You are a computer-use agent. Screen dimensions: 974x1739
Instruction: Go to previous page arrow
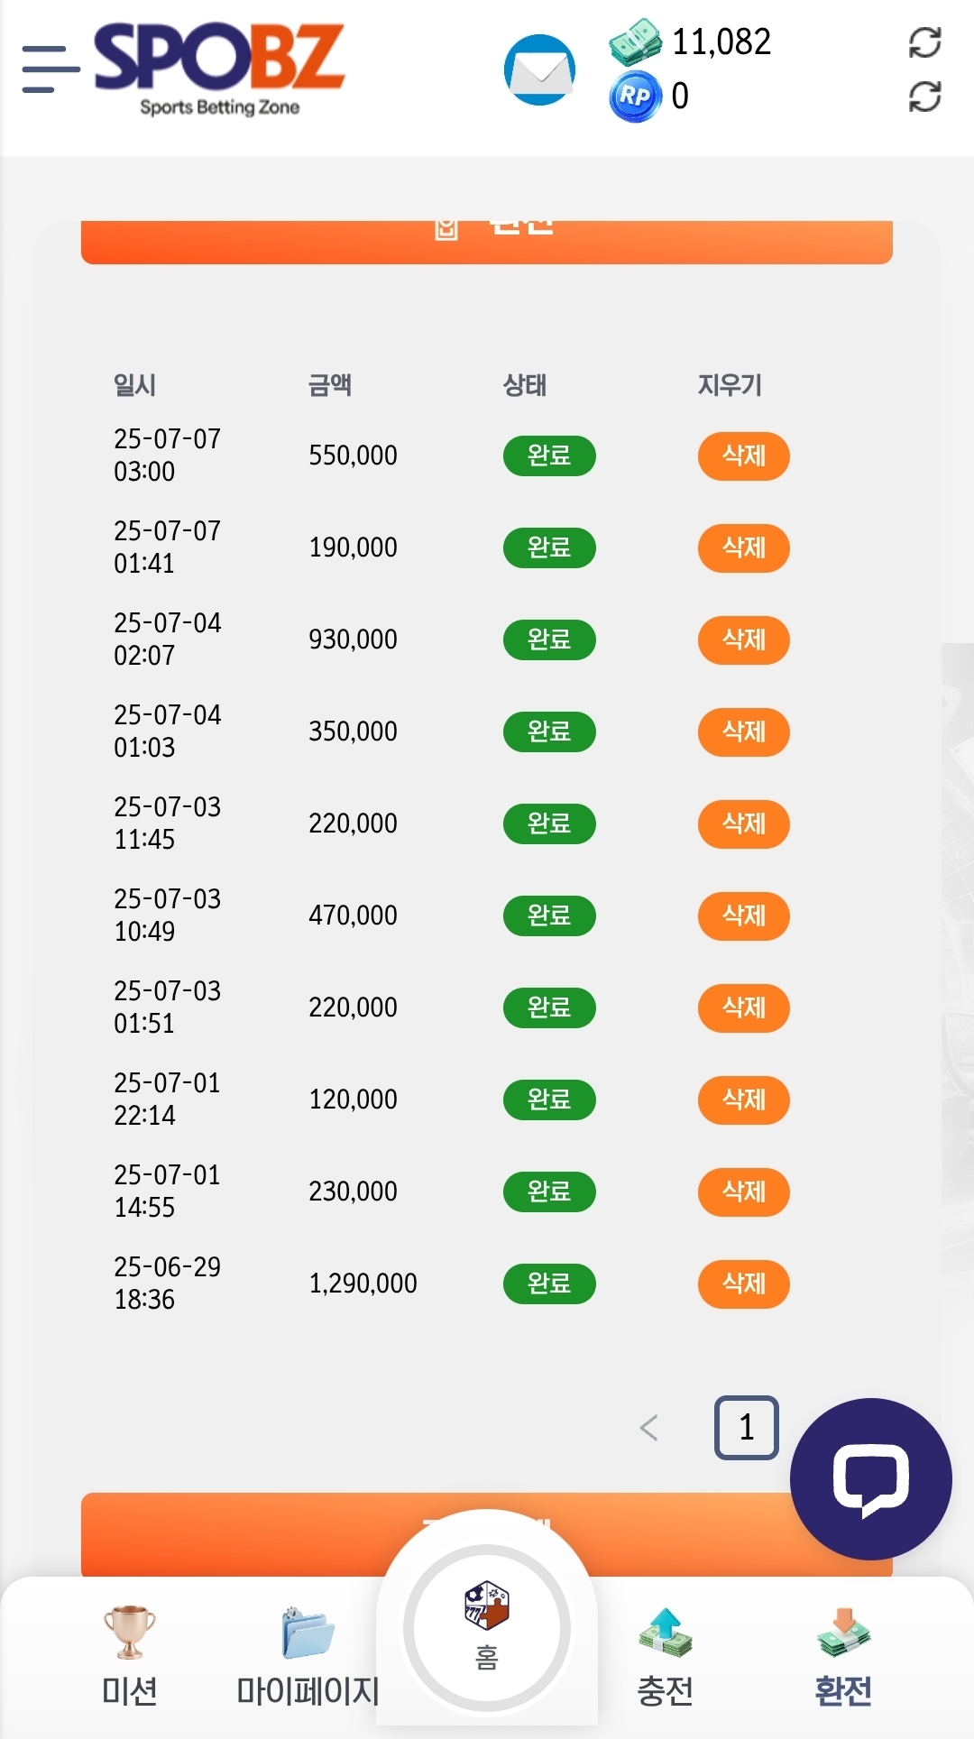tap(648, 1428)
